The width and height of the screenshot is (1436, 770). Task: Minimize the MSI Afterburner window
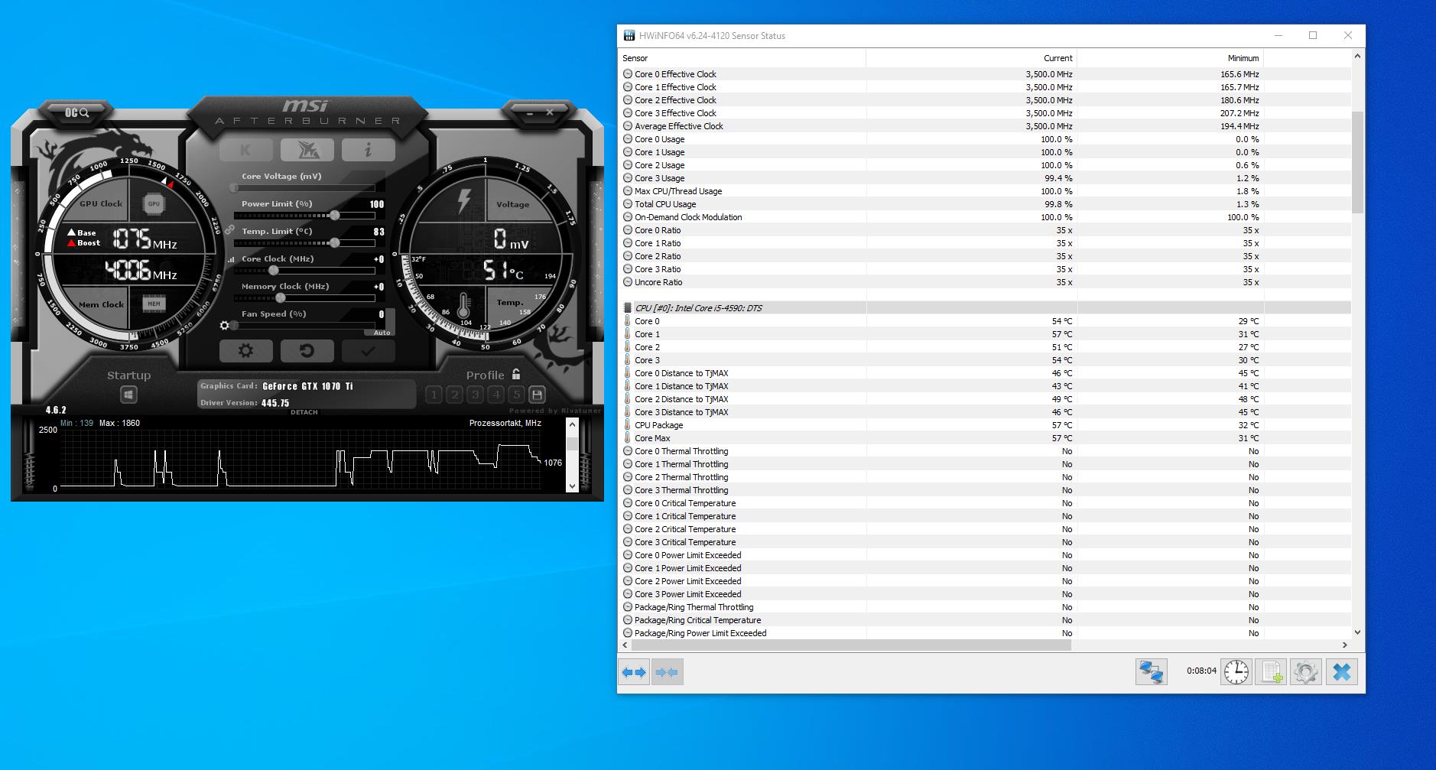click(x=531, y=112)
